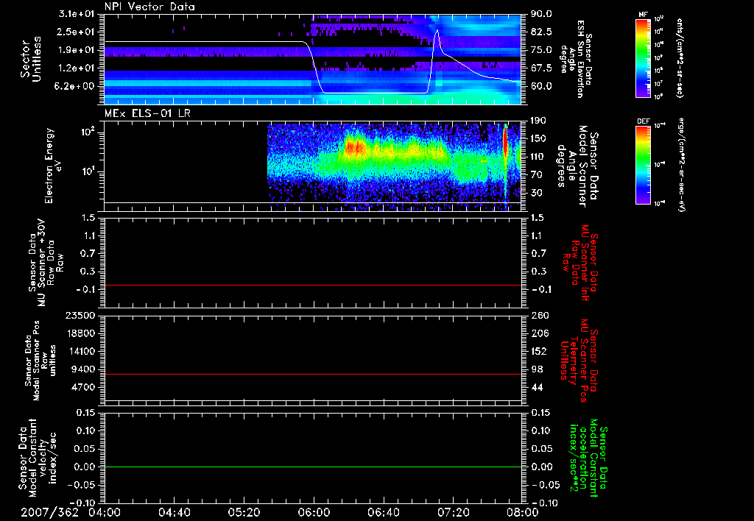
Task: Select the red 'MU Scanner Pos Telemetry' label
Action: [579, 361]
